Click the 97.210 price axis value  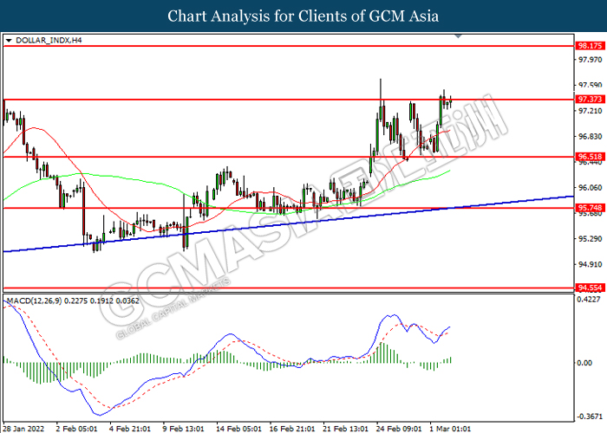[x=591, y=111]
